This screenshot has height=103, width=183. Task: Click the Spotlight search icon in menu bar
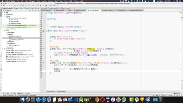174,1
